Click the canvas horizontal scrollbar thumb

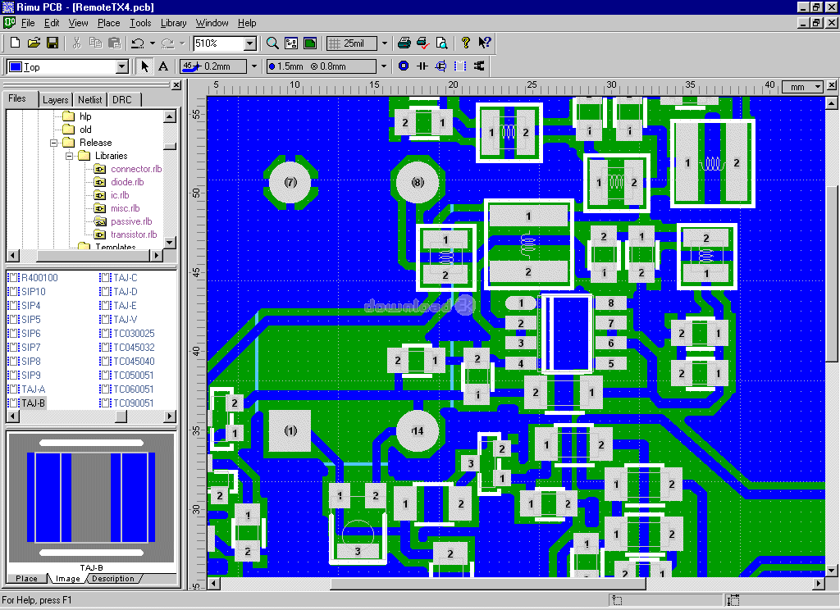(488, 583)
